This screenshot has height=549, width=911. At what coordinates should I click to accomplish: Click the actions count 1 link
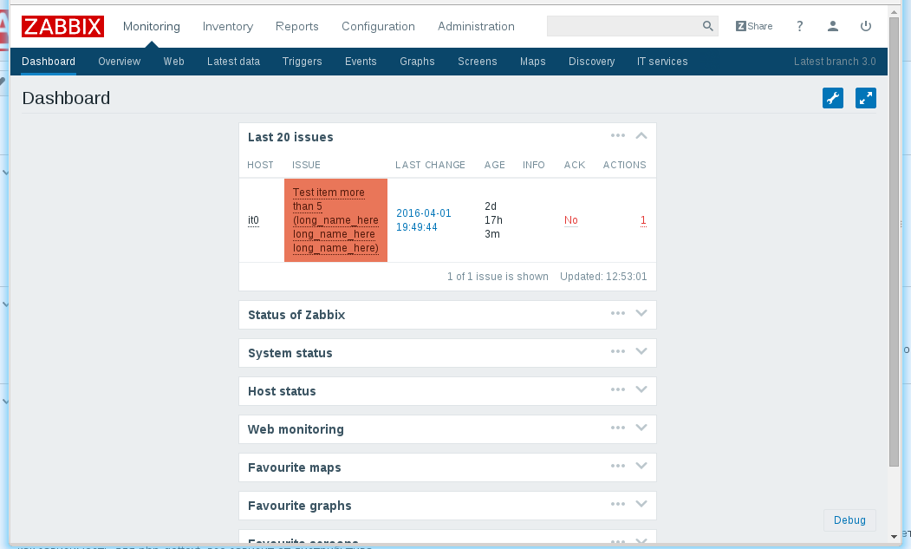pos(643,219)
